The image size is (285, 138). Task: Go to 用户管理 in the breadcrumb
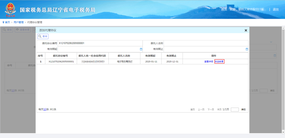coord(18,22)
